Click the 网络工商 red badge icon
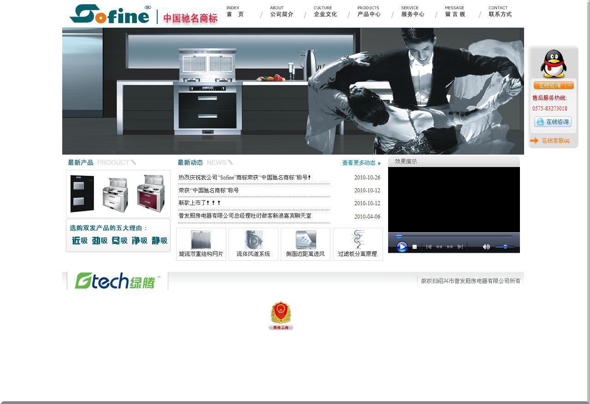This screenshot has width=590, height=404. [281, 316]
